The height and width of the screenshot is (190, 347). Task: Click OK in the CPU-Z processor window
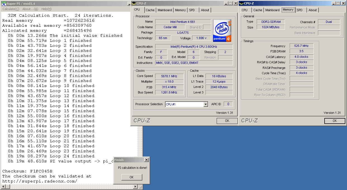click(227, 121)
